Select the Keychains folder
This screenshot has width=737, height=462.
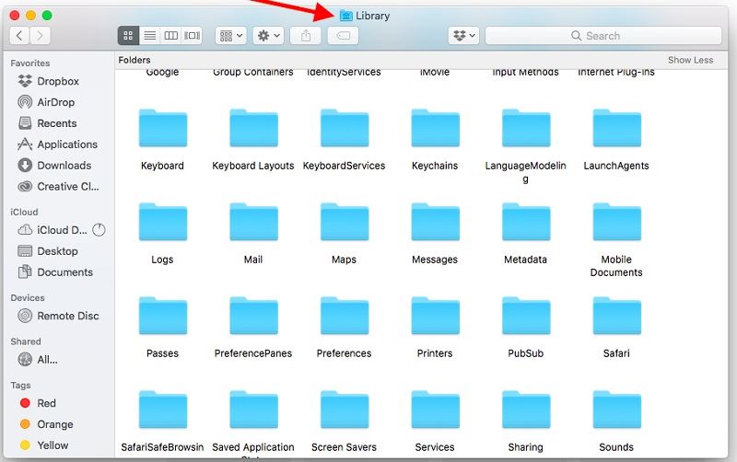pos(435,128)
